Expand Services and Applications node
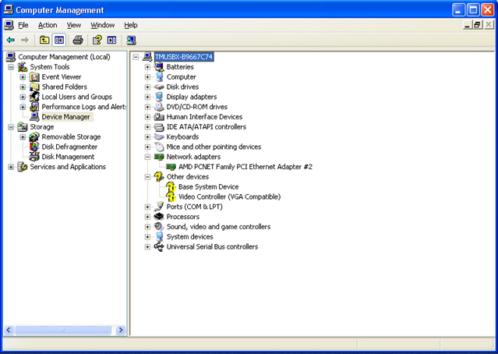This screenshot has width=498, height=354. [11, 167]
